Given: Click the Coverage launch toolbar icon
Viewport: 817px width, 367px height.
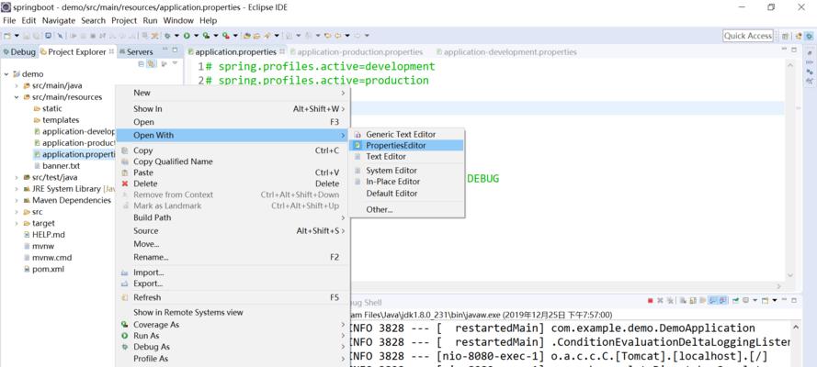Looking at the screenshot, I should (x=206, y=36).
